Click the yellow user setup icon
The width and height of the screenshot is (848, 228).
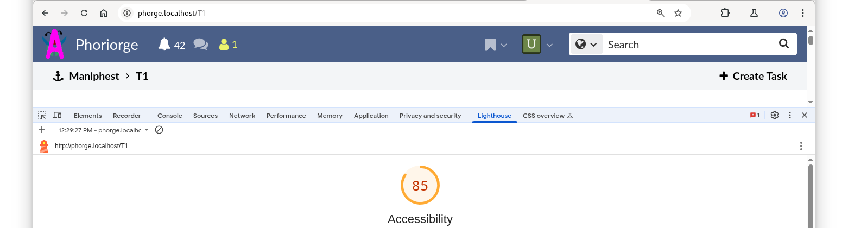tap(224, 45)
